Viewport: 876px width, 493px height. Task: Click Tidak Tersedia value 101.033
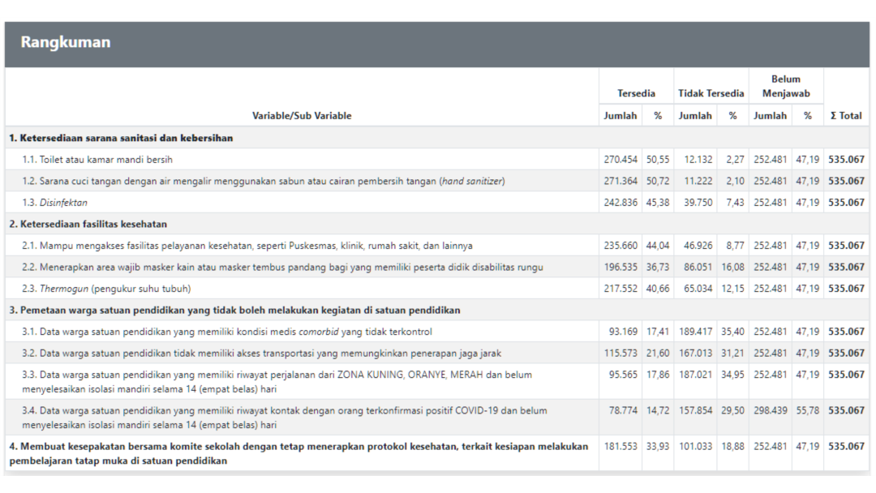pyautogui.click(x=696, y=446)
